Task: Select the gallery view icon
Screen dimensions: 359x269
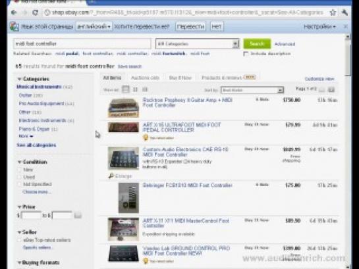Action: (x=145, y=89)
